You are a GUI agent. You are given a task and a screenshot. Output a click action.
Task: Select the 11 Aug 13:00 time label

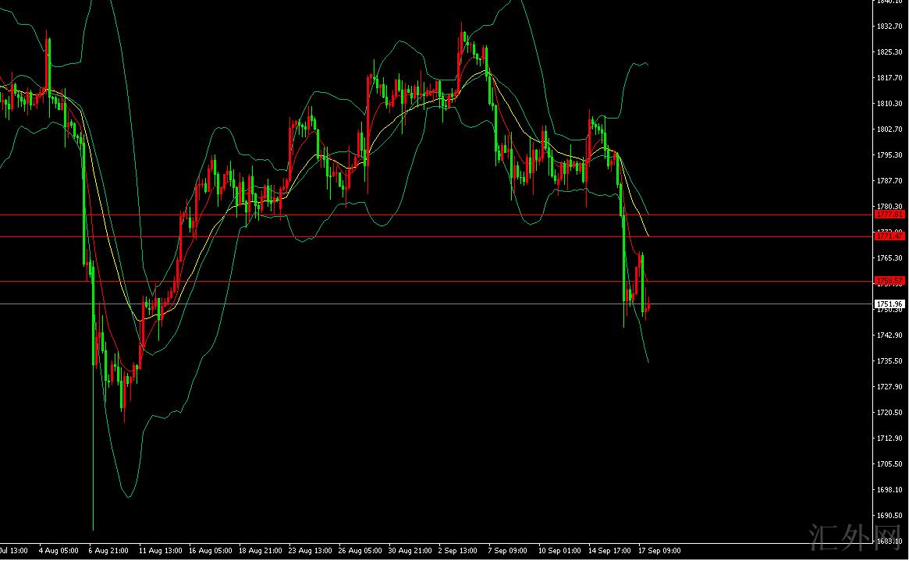[x=160, y=551]
